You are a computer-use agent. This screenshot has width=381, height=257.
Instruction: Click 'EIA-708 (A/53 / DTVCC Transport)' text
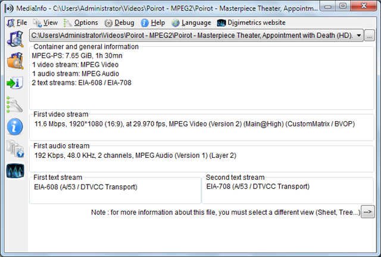258,186
